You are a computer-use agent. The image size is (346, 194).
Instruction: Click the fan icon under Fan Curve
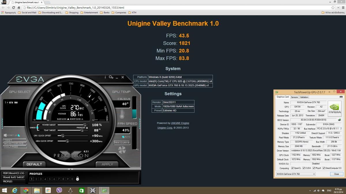[x=122, y=149]
